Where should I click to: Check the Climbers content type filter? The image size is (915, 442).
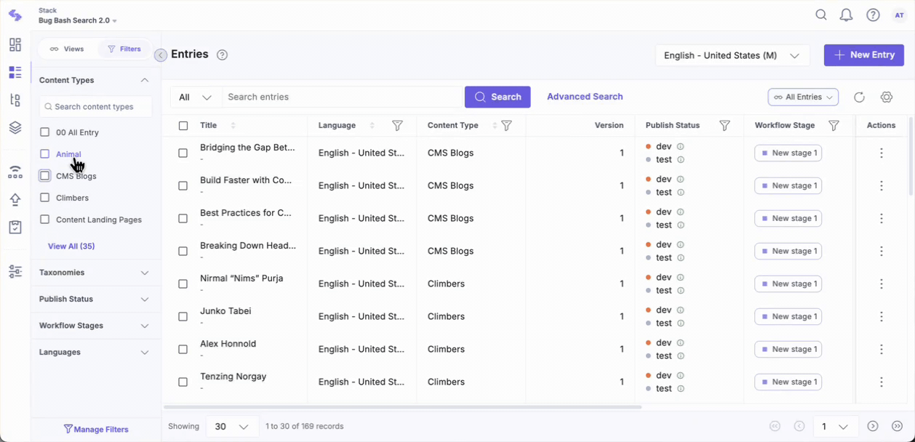(45, 198)
